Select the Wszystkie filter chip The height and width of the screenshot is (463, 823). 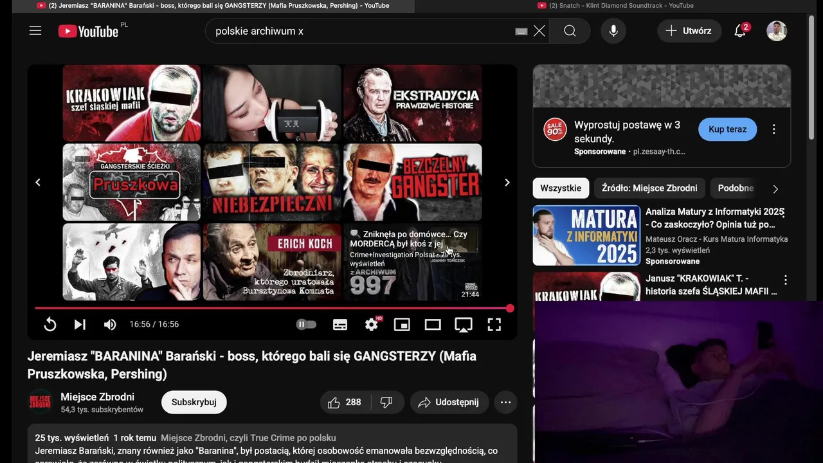coord(561,188)
